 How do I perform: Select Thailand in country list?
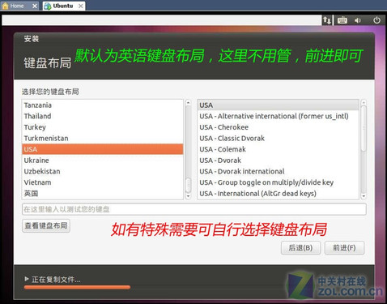coord(103,116)
